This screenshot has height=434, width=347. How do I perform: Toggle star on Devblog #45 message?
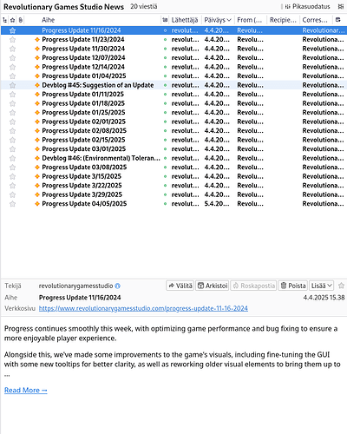(x=12, y=85)
